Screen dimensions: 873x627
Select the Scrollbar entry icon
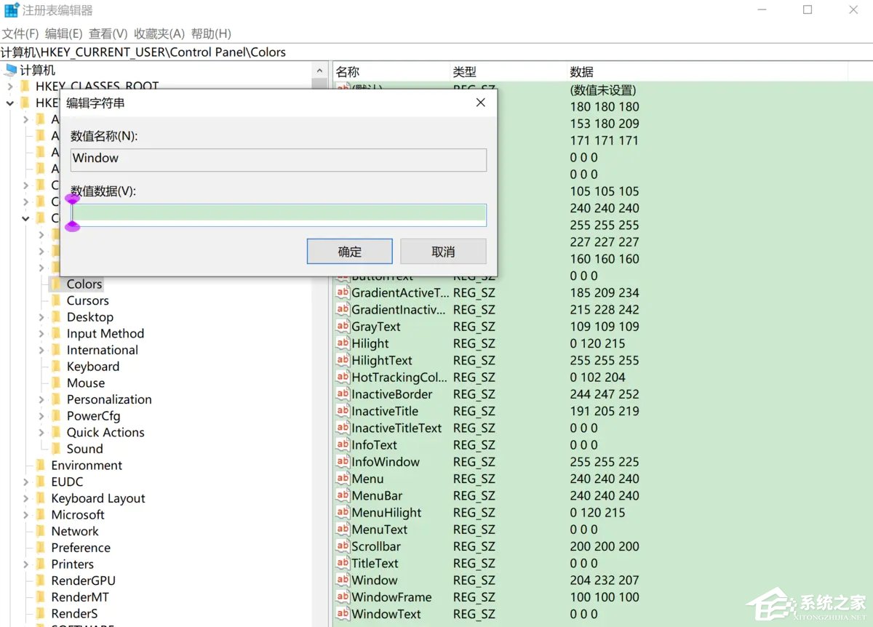(343, 546)
